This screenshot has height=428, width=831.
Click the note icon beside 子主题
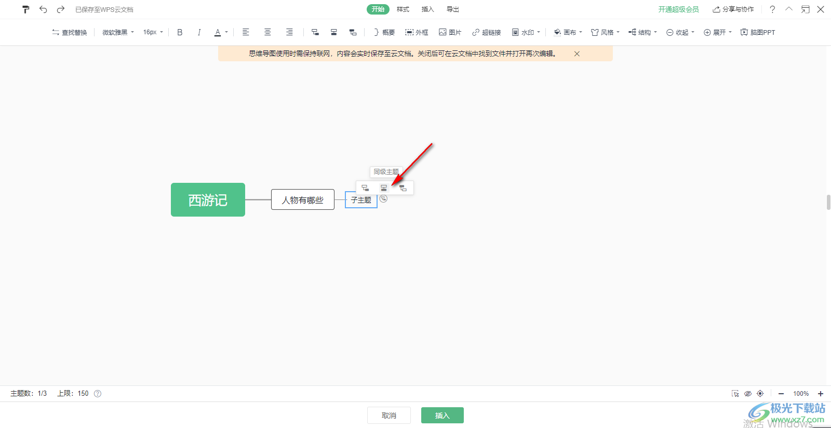(x=383, y=198)
